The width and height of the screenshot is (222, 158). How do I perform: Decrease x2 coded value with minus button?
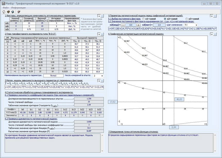[x=122, y=25]
